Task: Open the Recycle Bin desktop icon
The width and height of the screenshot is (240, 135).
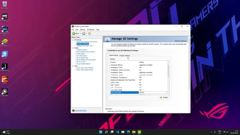Action: pyautogui.click(x=4, y=5)
